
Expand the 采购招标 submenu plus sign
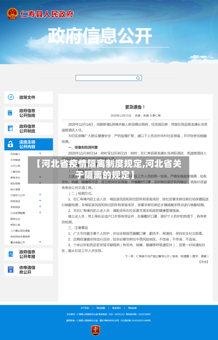coord(40,207)
